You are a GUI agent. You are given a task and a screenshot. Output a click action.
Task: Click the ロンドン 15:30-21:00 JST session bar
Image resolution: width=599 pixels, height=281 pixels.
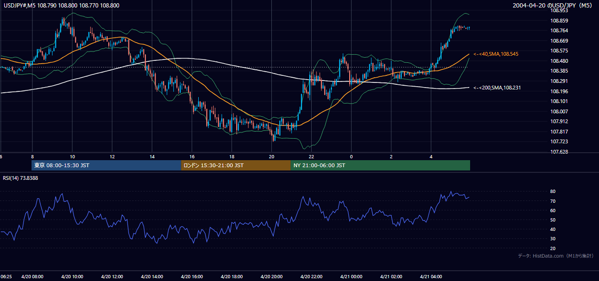(236, 165)
